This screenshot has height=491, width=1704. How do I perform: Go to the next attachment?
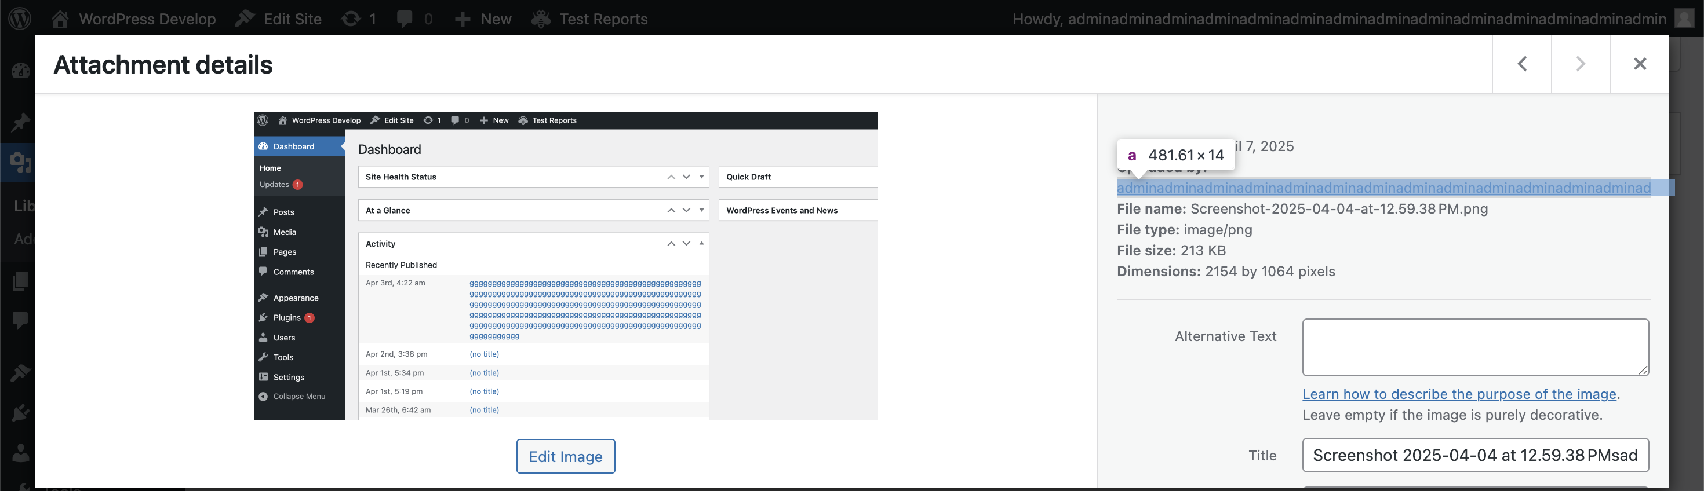coord(1581,64)
